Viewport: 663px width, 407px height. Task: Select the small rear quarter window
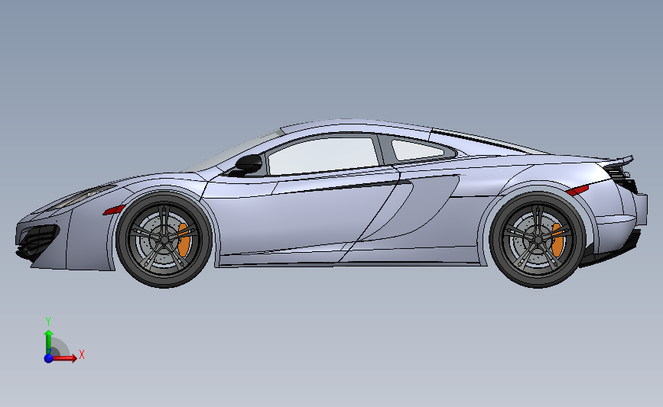417,150
